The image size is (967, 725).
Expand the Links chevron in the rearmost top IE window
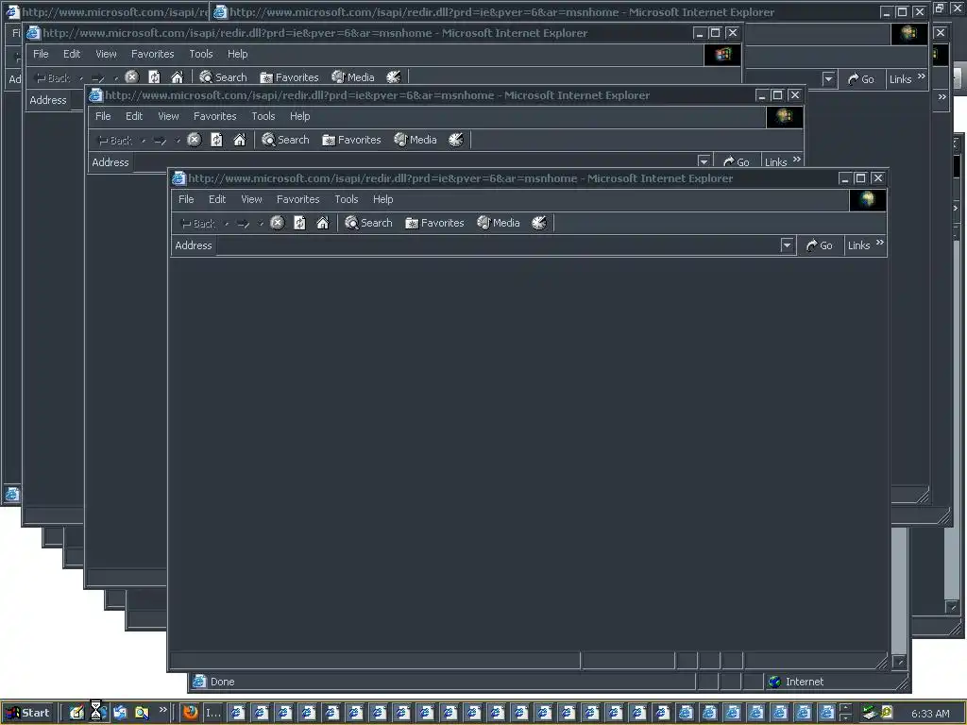click(922, 76)
